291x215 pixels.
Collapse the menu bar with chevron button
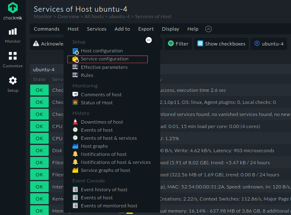coord(208,29)
